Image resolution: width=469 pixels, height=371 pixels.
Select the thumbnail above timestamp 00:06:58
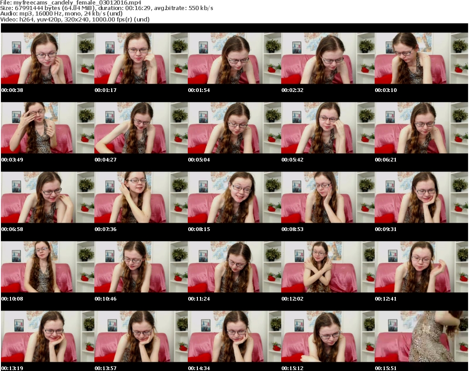coord(48,197)
